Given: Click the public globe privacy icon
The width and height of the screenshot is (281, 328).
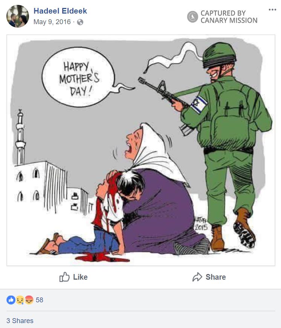Looking at the screenshot, I should (x=80, y=22).
